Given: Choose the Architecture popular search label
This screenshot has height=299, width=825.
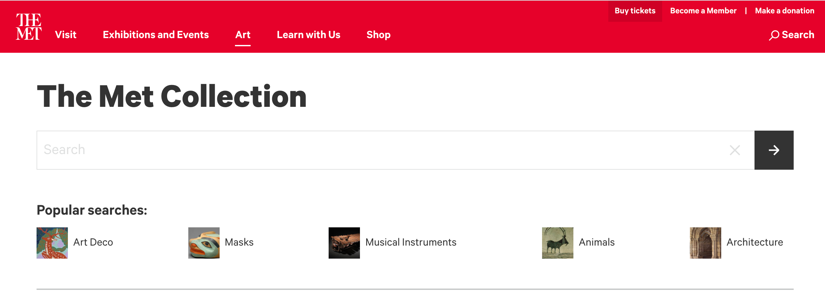Looking at the screenshot, I should (755, 242).
